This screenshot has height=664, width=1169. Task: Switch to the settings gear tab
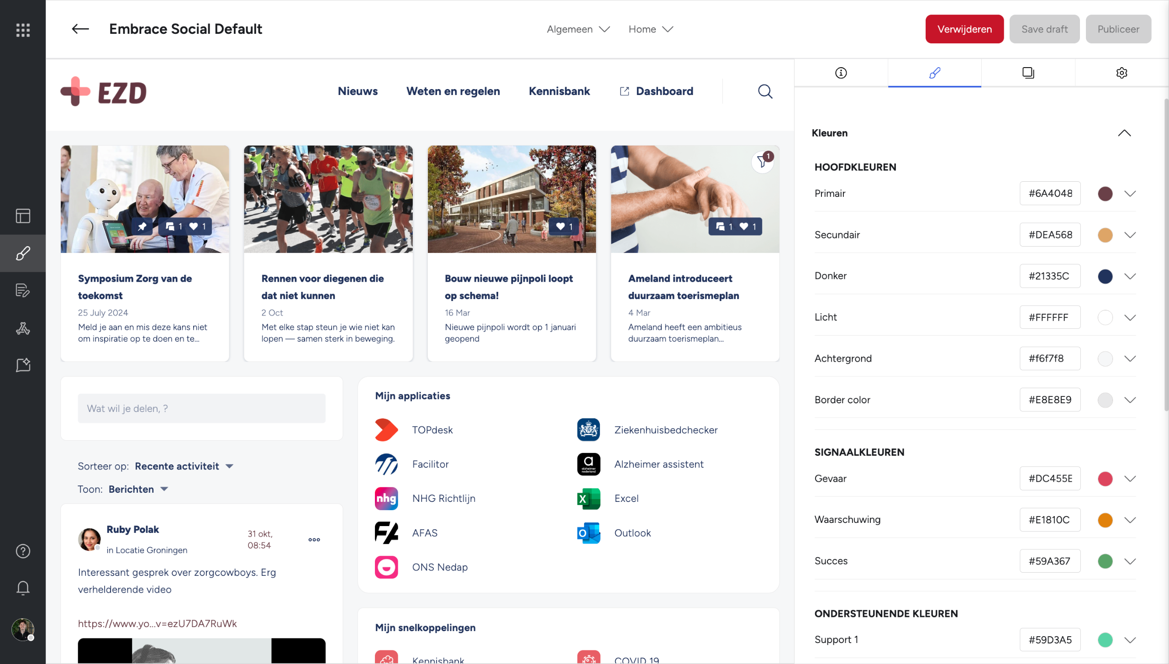pos(1122,73)
